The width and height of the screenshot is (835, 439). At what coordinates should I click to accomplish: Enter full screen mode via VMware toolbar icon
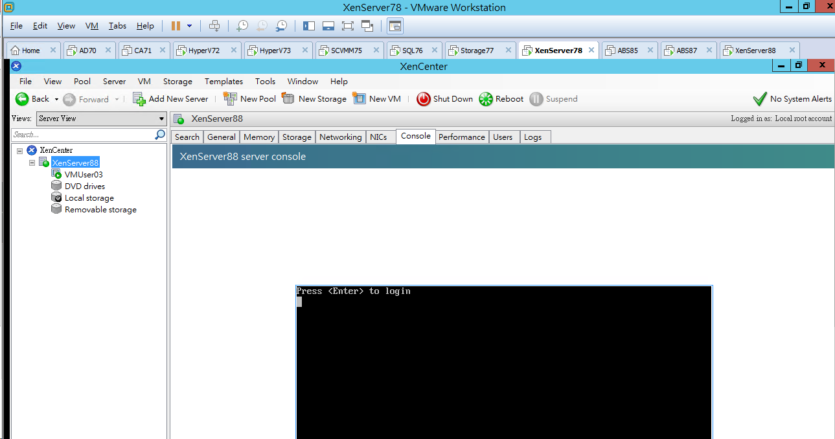click(348, 26)
